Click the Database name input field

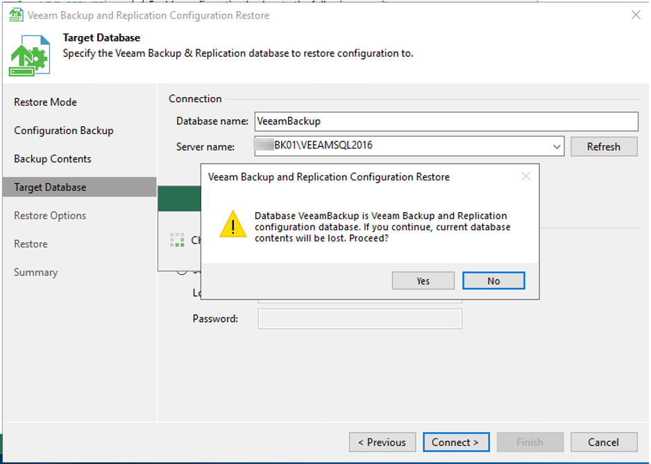pyautogui.click(x=446, y=121)
